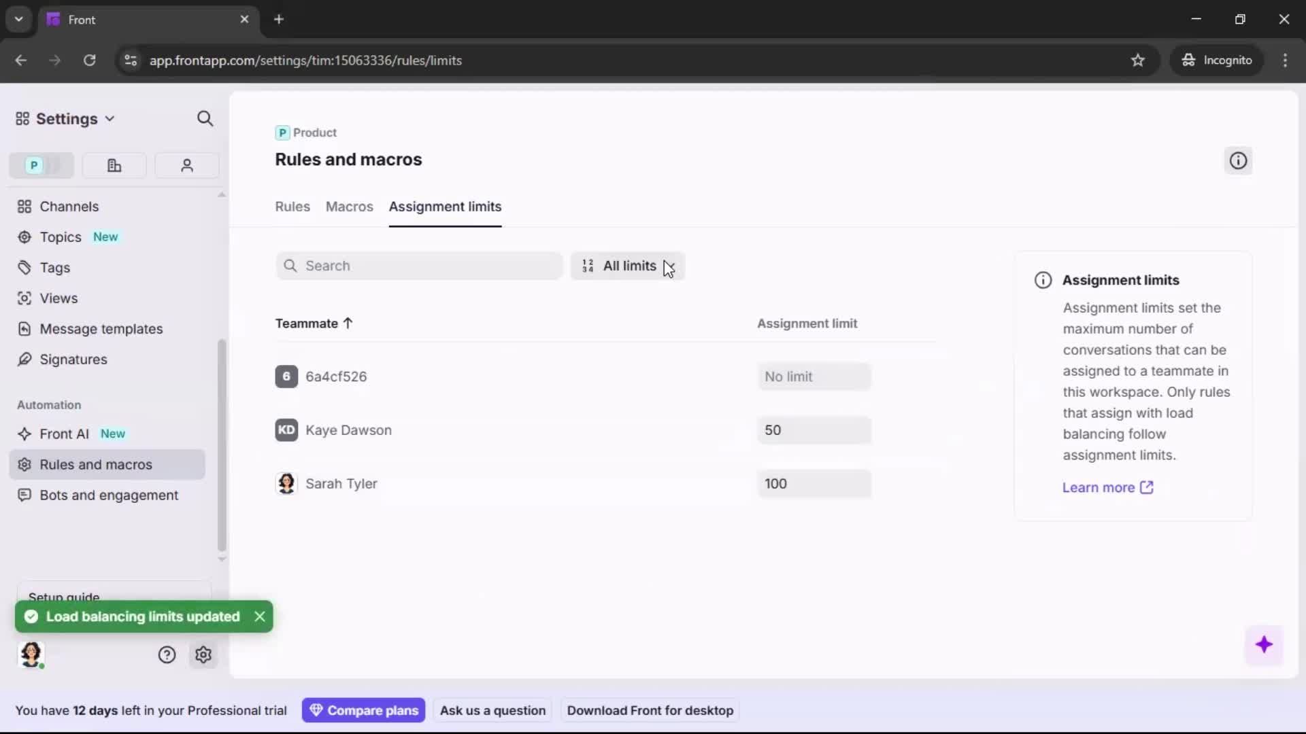Switch to the Macros tab
This screenshot has height=734, width=1306.
pos(349,207)
